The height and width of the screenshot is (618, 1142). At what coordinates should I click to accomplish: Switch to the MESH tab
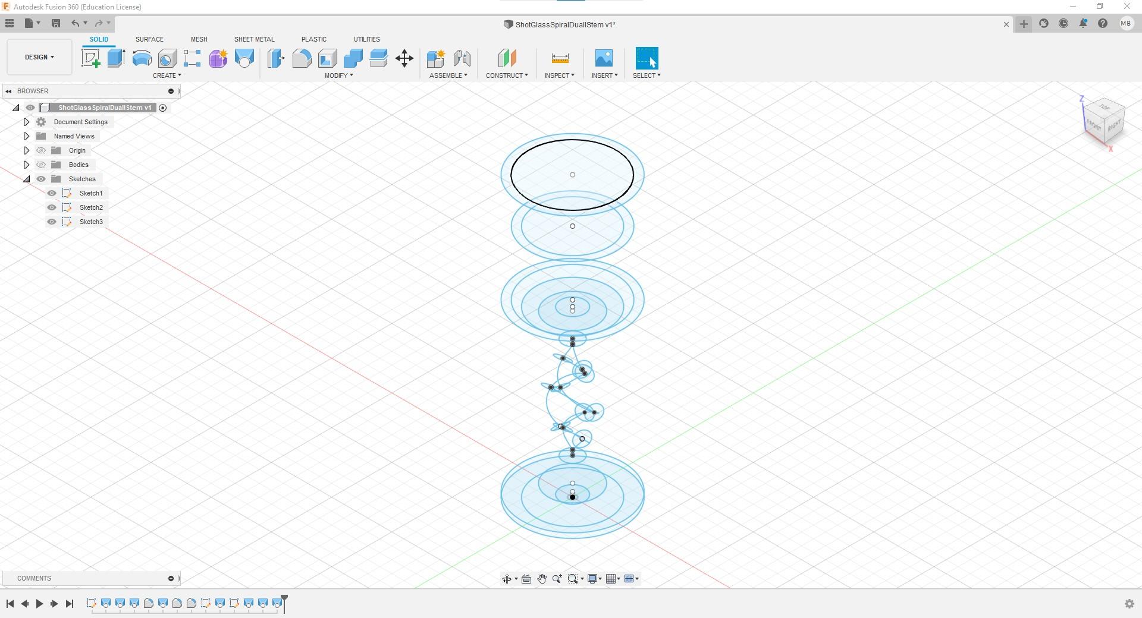tap(199, 39)
